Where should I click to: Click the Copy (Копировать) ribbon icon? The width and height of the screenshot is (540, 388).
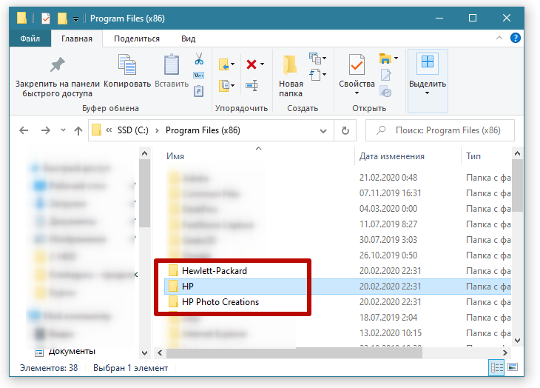tap(127, 66)
